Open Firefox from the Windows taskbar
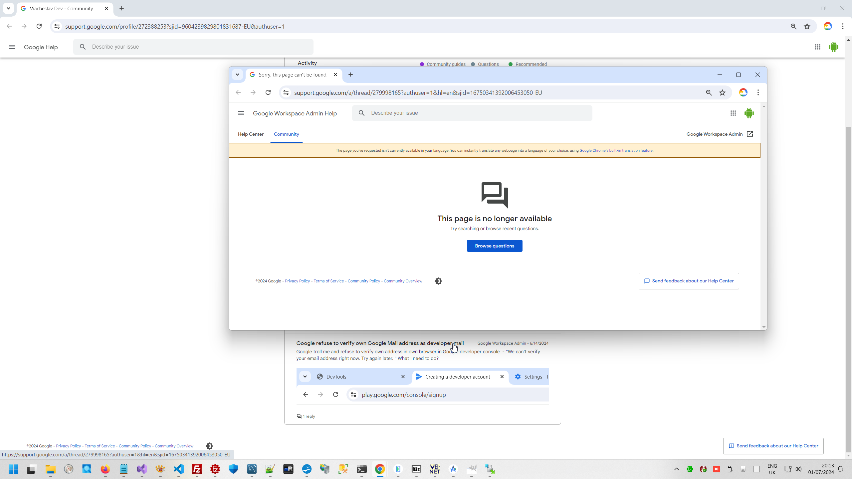This screenshot has width=852, height=479. click(x=105, y=469)
